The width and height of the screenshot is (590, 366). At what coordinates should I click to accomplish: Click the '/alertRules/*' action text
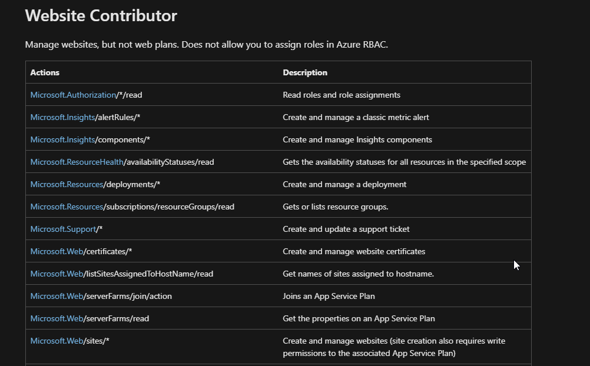coord(117,117)
